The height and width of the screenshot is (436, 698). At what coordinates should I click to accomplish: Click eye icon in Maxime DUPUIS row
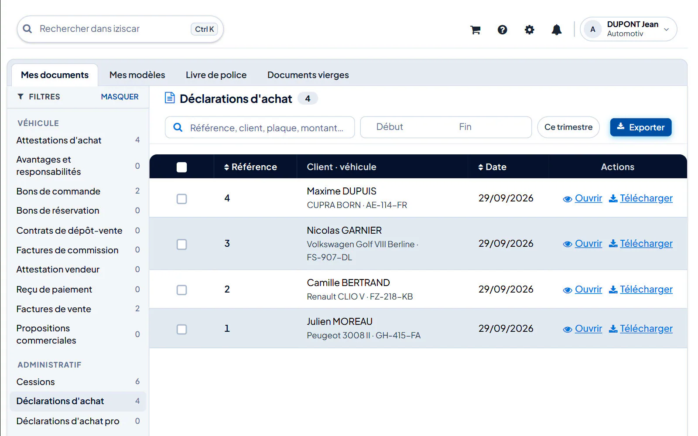coord(568,199)
